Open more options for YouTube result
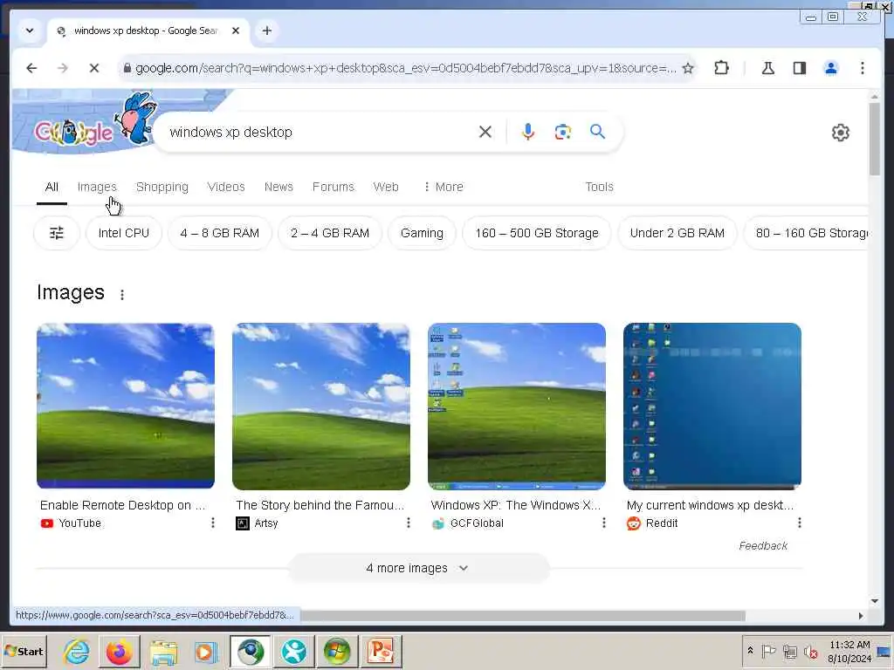 [213, 523]
